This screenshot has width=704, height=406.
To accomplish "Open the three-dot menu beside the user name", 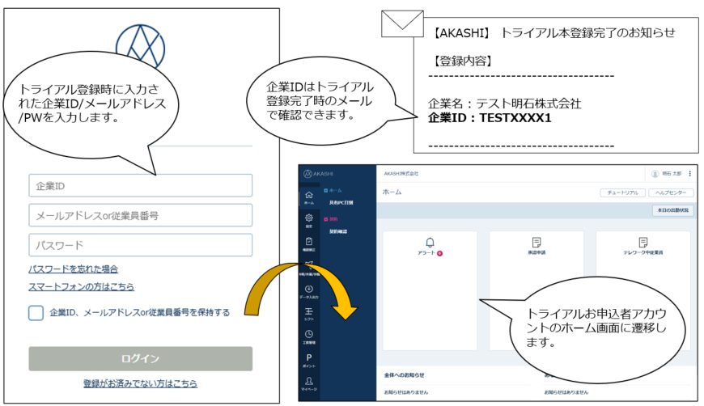I will [x=689, y=174].
